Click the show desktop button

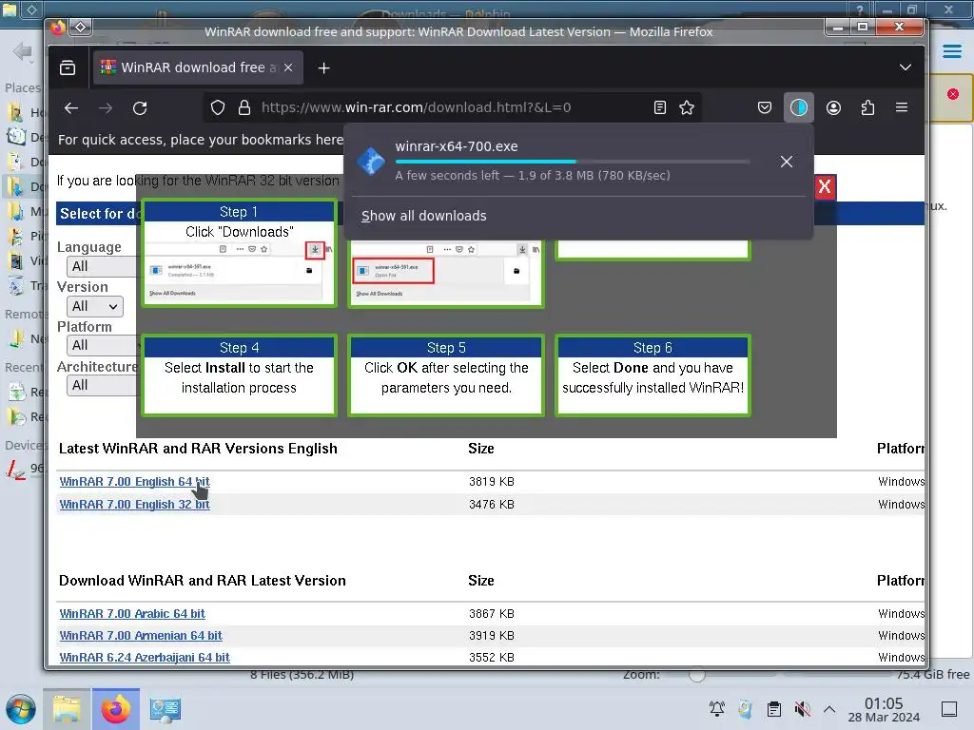[x=949, y=709]
